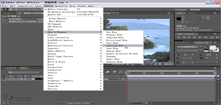Step forward one frame in Time Controls
The image size is (221, 105).
194,38
